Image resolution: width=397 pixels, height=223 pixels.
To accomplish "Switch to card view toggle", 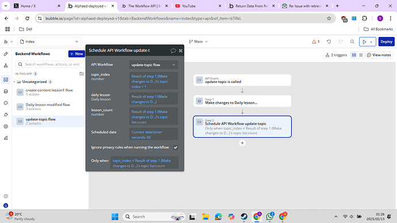I will (354, 55).
